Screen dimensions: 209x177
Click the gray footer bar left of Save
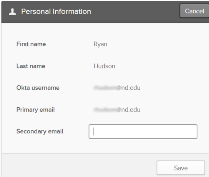coord(79,165)
